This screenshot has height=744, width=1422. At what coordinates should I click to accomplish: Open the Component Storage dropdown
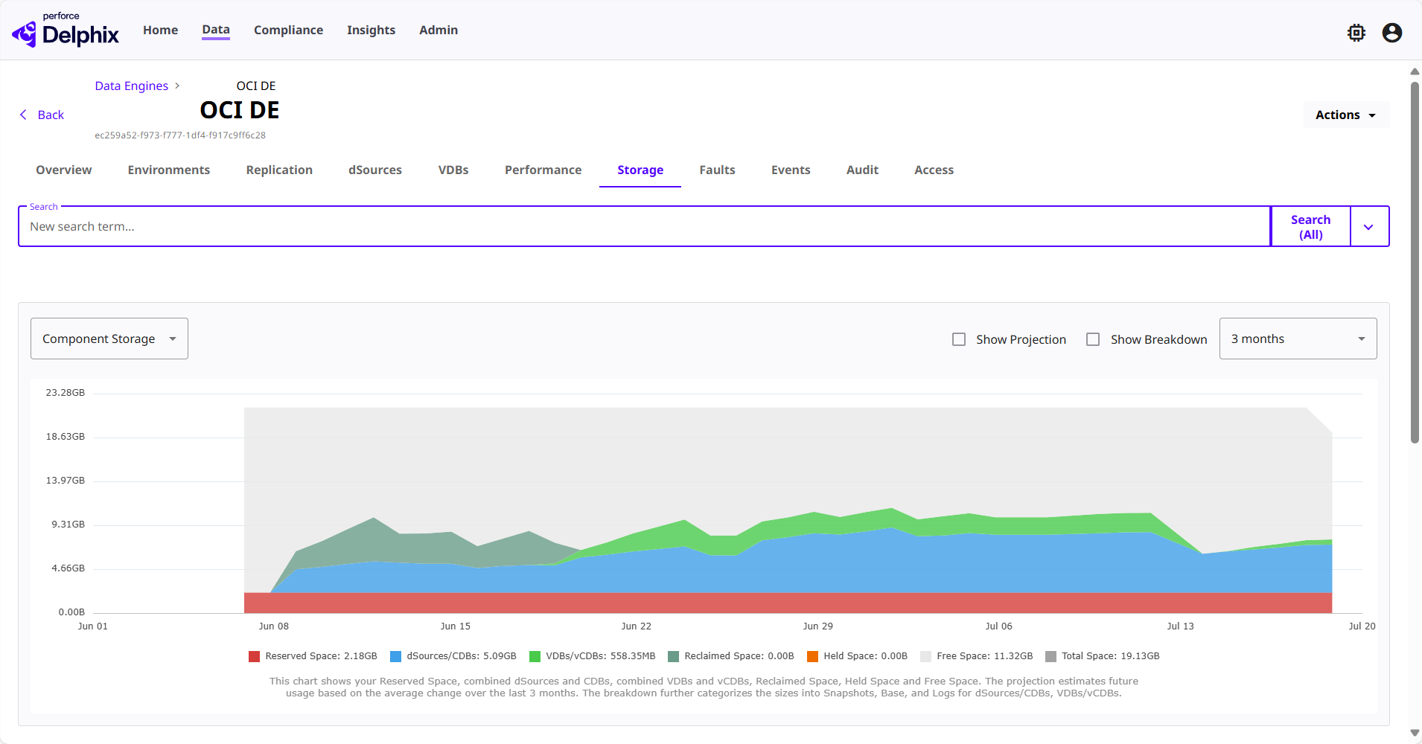[109, 339]
